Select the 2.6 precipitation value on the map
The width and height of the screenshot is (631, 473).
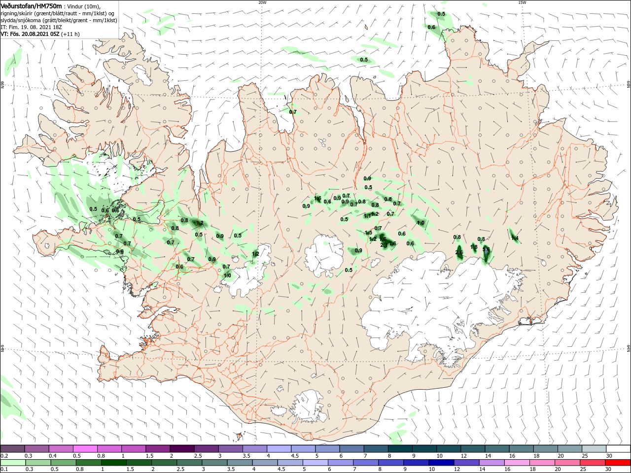[459, 252]
